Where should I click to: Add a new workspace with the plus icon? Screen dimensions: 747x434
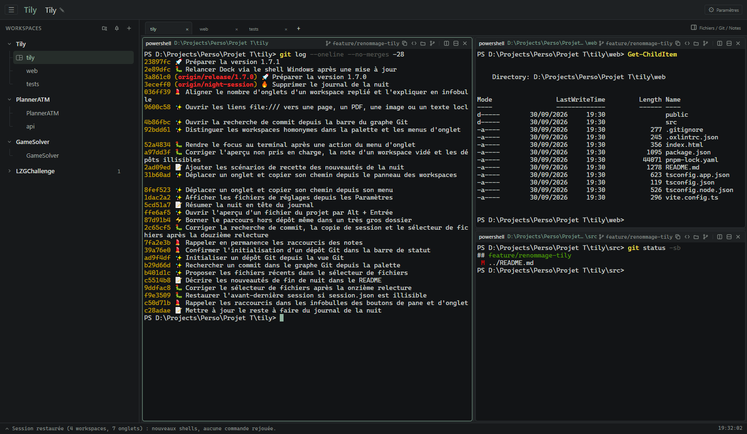click(x=129, y=28)
